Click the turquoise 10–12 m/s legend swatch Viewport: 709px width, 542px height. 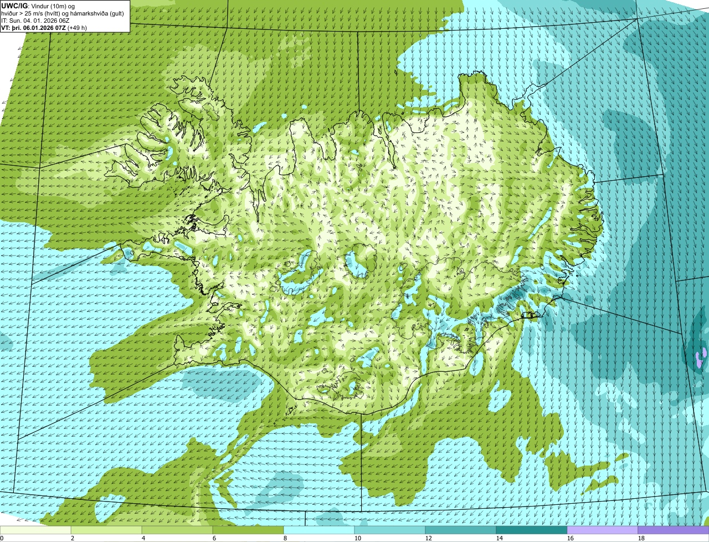pyautogui.click(x=390, y=530)
